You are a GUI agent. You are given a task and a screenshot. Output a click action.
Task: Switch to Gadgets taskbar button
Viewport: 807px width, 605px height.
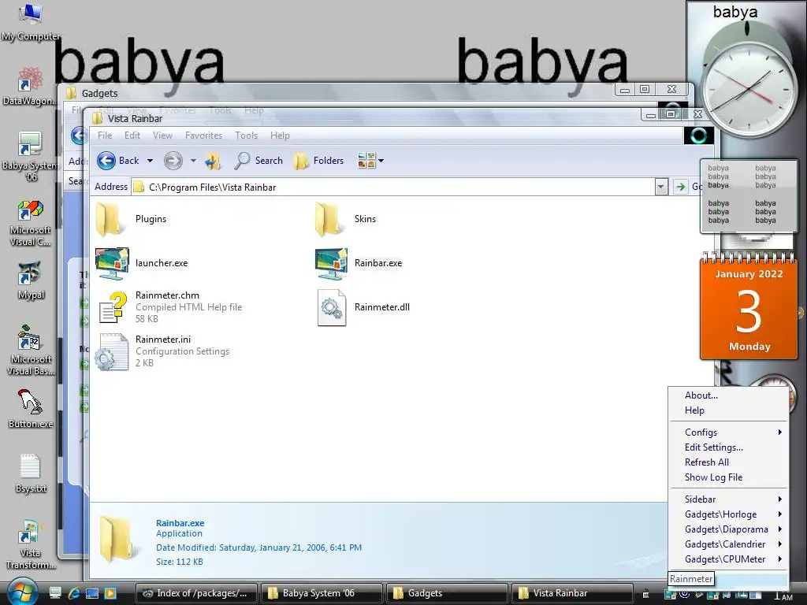pos(447,593)
